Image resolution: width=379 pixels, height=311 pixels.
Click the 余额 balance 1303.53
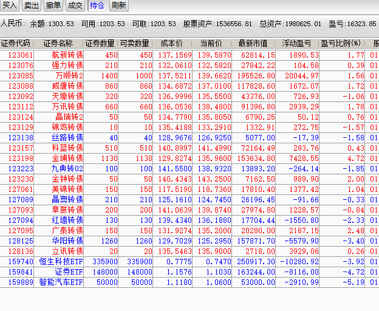pos(61,24)
